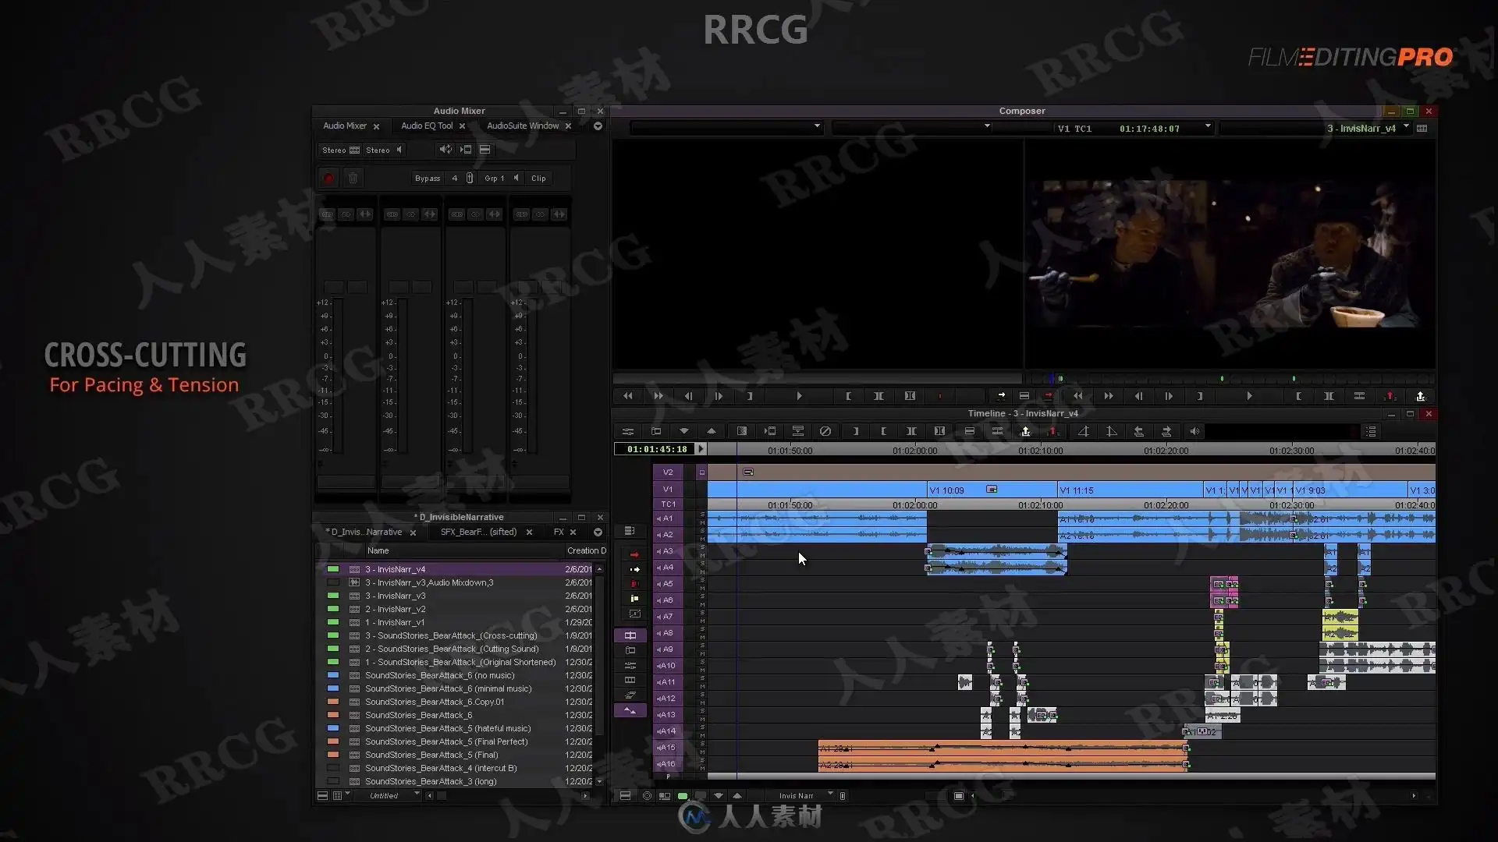This screenshot has height=842, width=1498.
Task: Toggle the V2 video track selector
Action: pos(668,472)
